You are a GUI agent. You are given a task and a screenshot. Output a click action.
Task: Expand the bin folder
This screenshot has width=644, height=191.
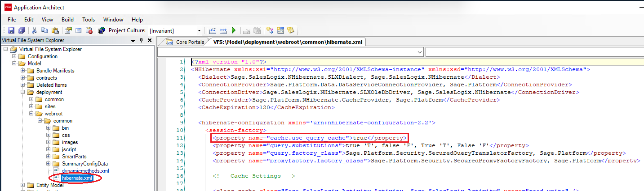(x=48, y=128)
